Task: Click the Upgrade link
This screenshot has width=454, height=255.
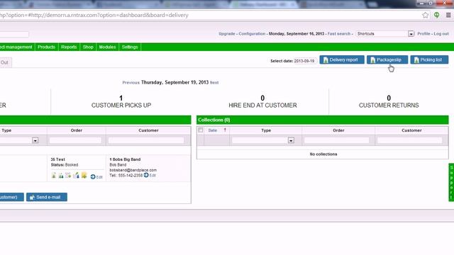Action: tap(227, 34)
